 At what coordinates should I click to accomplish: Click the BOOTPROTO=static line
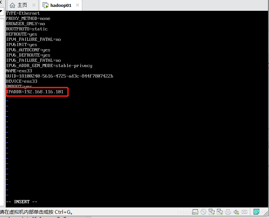[27, 29]
